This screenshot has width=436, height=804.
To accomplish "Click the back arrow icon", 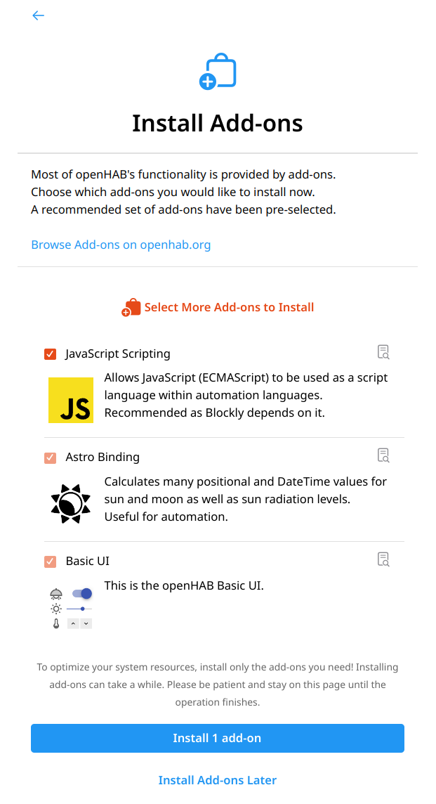I will click(39, 15).
